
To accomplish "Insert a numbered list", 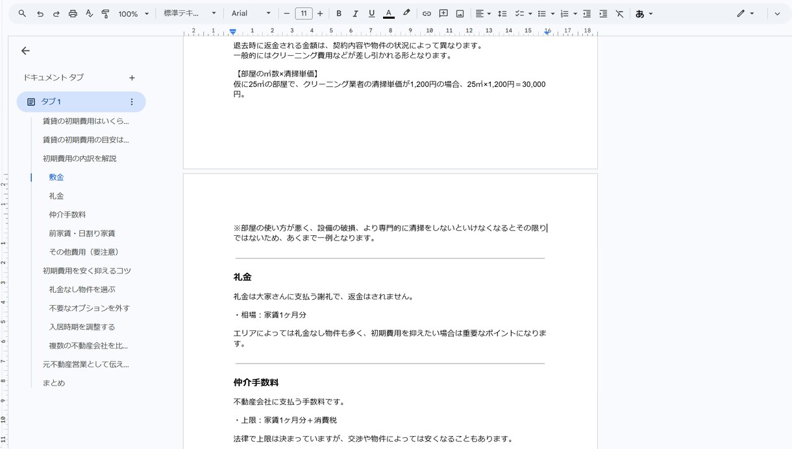I will pyautogui.click(x=564, y=14).
